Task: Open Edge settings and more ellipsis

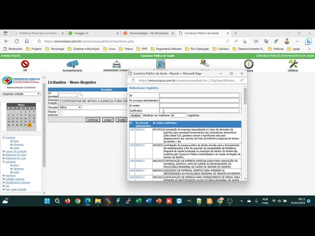Action: click(297, 41)
